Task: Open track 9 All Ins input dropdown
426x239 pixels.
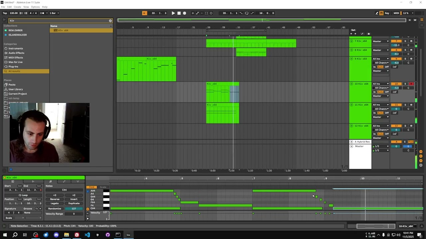Action: (381, 59)
